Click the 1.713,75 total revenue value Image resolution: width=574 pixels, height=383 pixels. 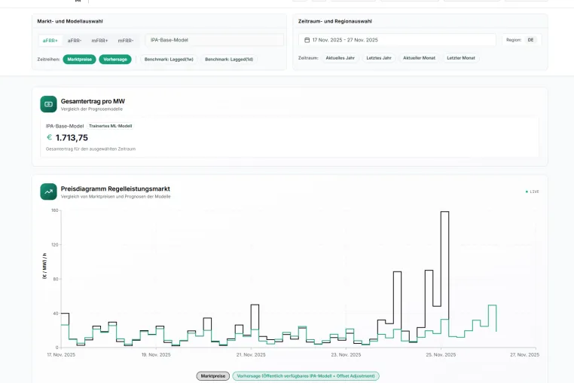coord(72,138)
